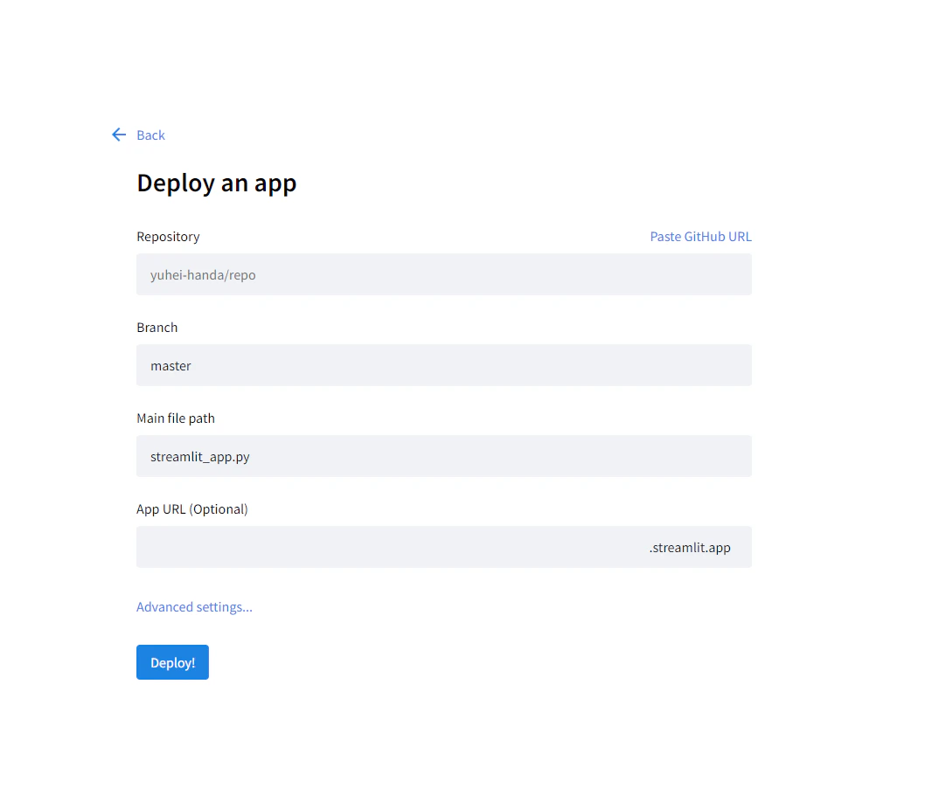Click the "Main file path" label

(176, 418)
